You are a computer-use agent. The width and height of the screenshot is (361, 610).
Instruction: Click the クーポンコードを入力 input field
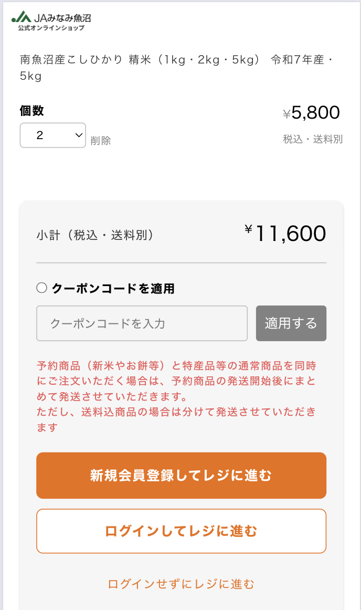[x=142, y=323]
